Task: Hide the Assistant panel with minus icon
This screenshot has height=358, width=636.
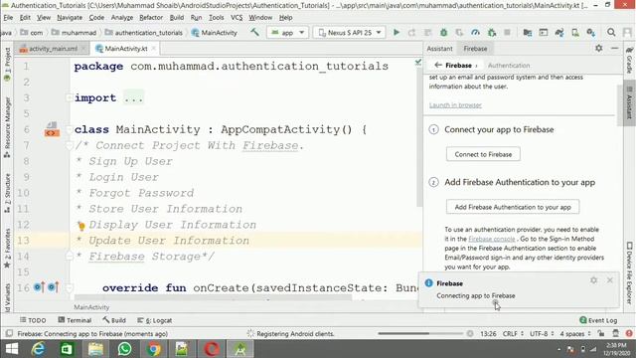Action: 614,48
